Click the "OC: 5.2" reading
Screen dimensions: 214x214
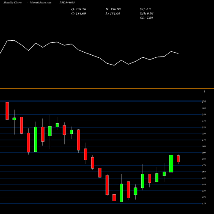(x=146, y=9)
